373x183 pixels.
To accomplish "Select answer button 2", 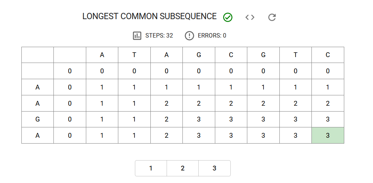I will pyautogui.click(x=183, y=168).
